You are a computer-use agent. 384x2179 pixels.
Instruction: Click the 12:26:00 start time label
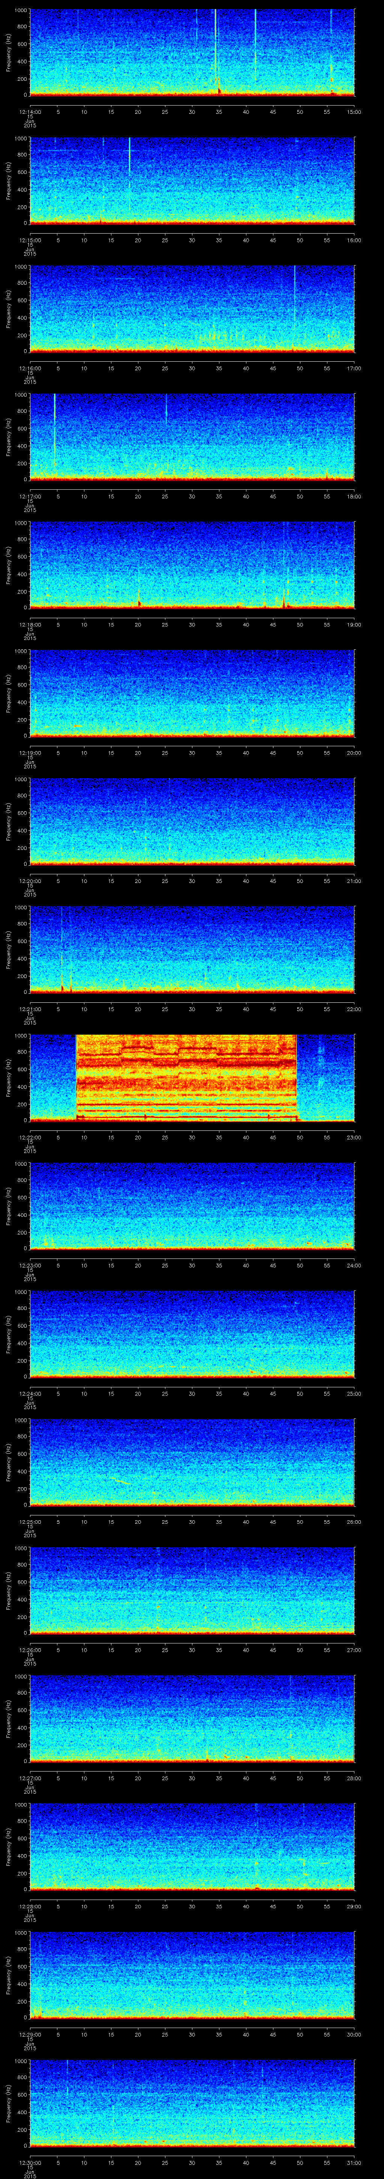pyautogui.click(x=30, y=1649)
